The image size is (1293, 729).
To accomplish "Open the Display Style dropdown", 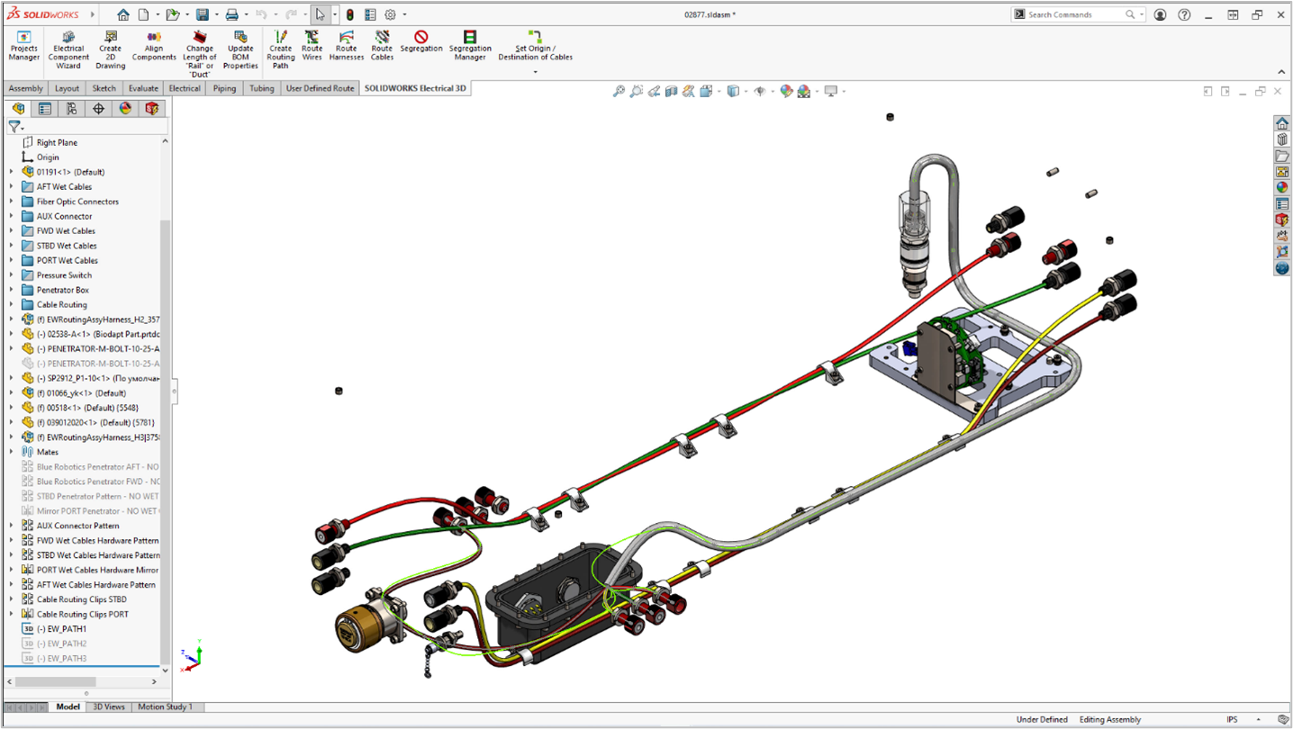I will click(x=746, y=90).
